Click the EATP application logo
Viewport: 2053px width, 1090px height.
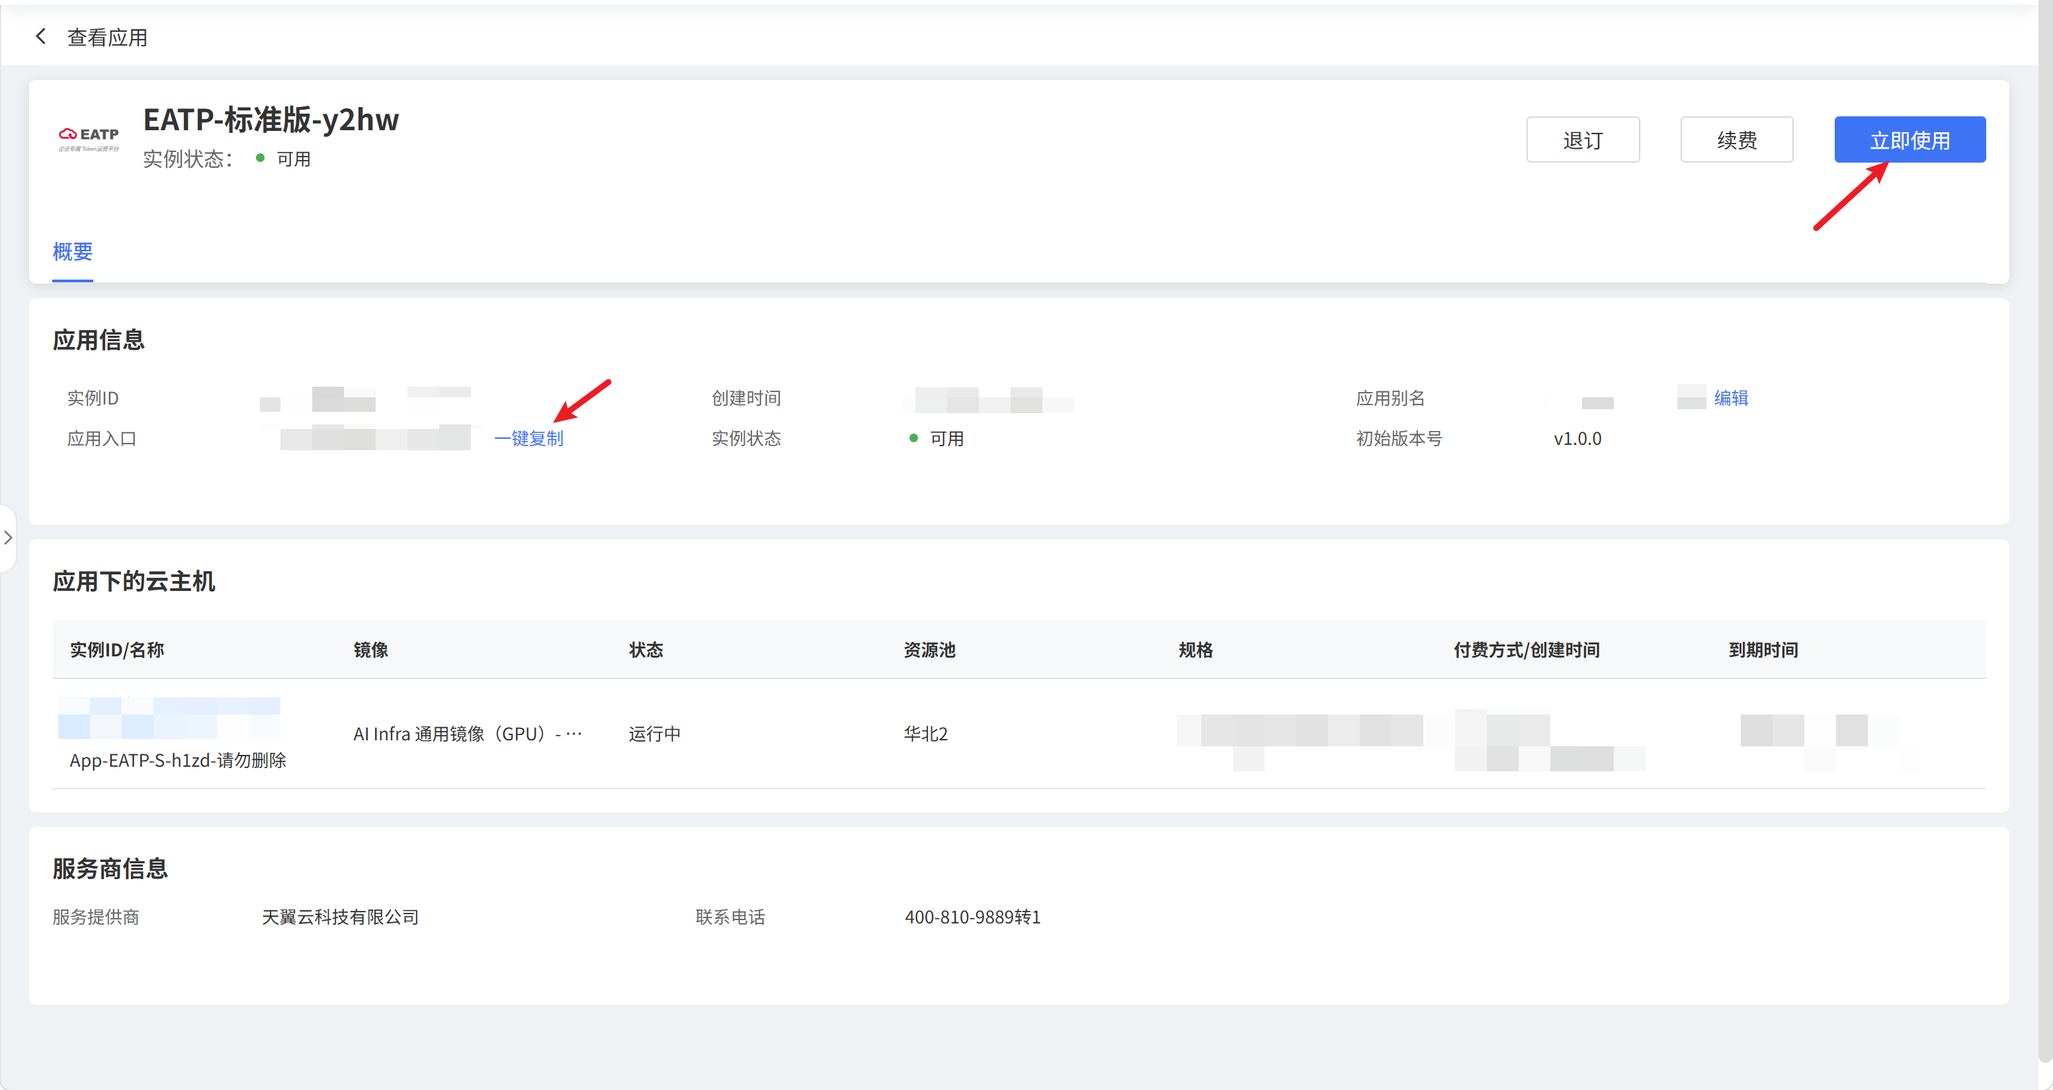click(x=89, y=138)
